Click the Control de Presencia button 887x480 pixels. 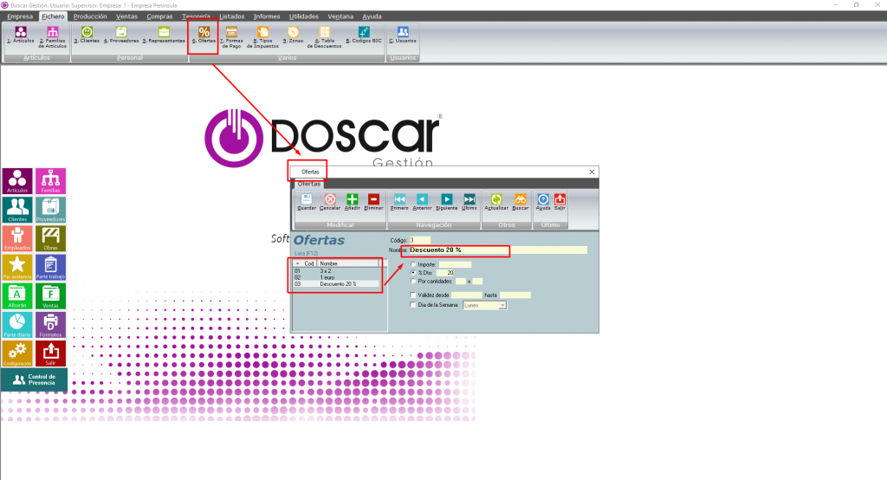tap(35, 379)
